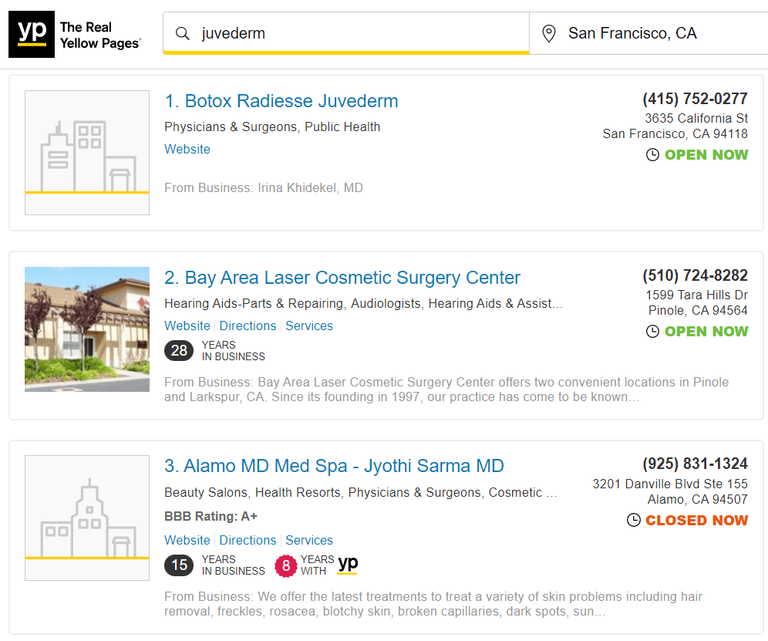This screenshot has width=768, height=641.
Task: Click Directions link for Bay Area Laser
Action: pos(248,326)
